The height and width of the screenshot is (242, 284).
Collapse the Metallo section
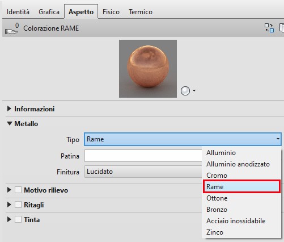click(x=9, y=123)
